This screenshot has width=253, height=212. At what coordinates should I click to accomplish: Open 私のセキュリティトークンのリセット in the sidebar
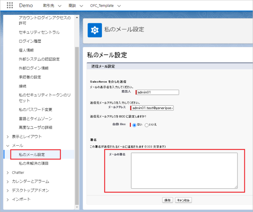(45, 98)
